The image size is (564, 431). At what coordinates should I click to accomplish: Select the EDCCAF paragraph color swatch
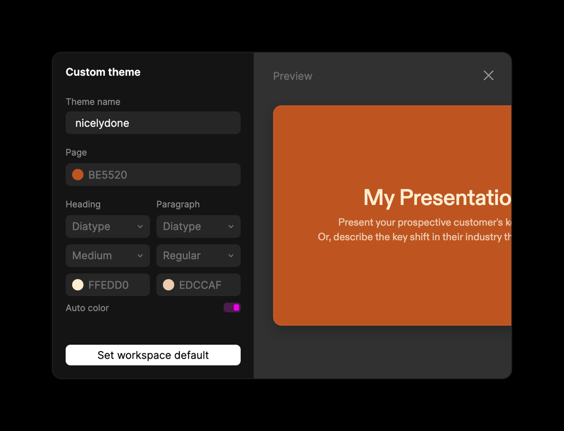tap(198, 284)
